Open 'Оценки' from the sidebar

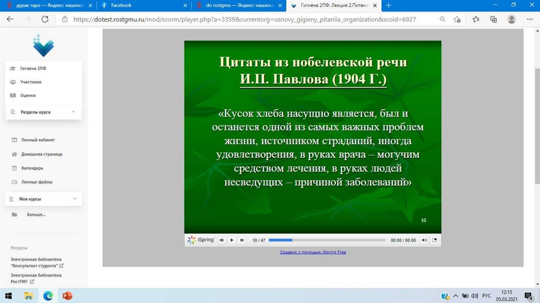click(28, 96)
